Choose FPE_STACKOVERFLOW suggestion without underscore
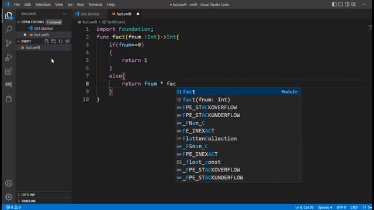The width and height of the screenshot is (374, 210). tap(238, 107)
